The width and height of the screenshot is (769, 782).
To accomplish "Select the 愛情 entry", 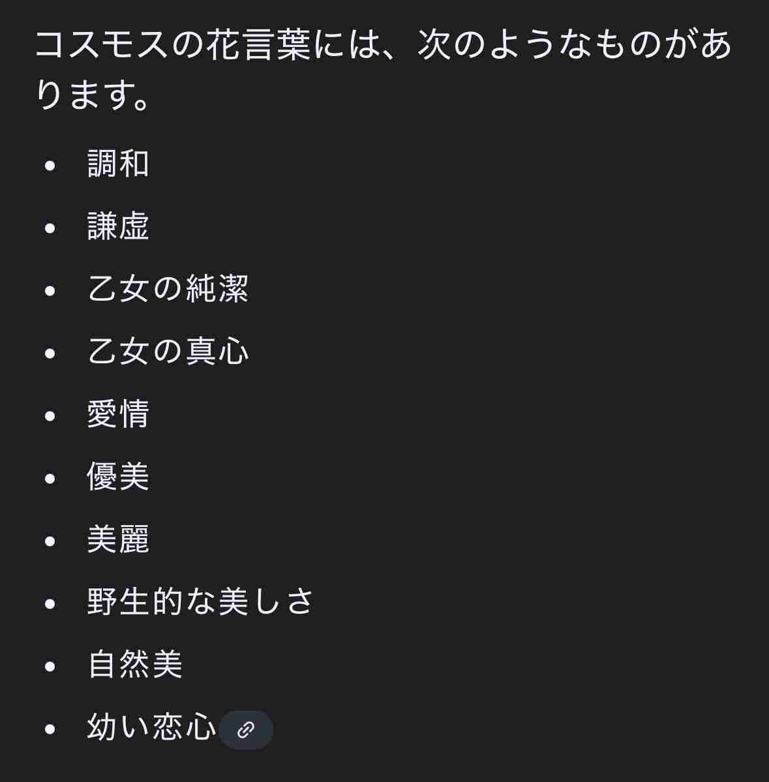I will click(118, 414).
